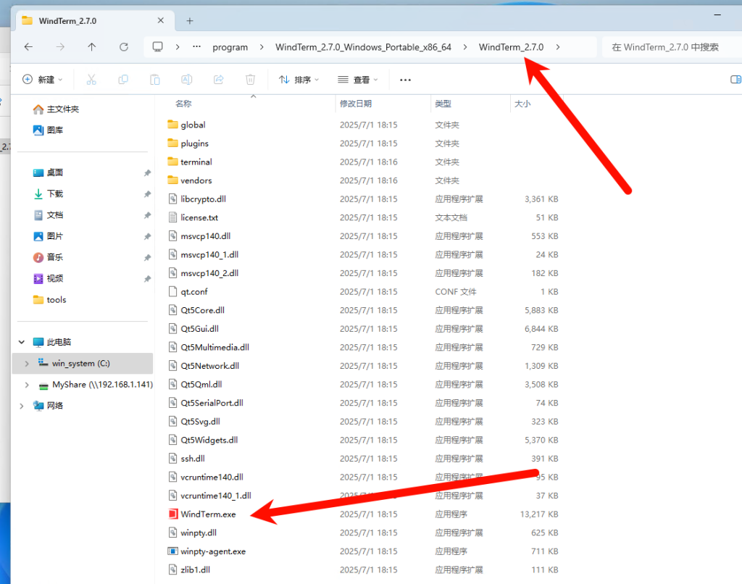
Task: Open 图库 Gallery in sidebar
Action: pyautogui.click(x=48, y=130)
